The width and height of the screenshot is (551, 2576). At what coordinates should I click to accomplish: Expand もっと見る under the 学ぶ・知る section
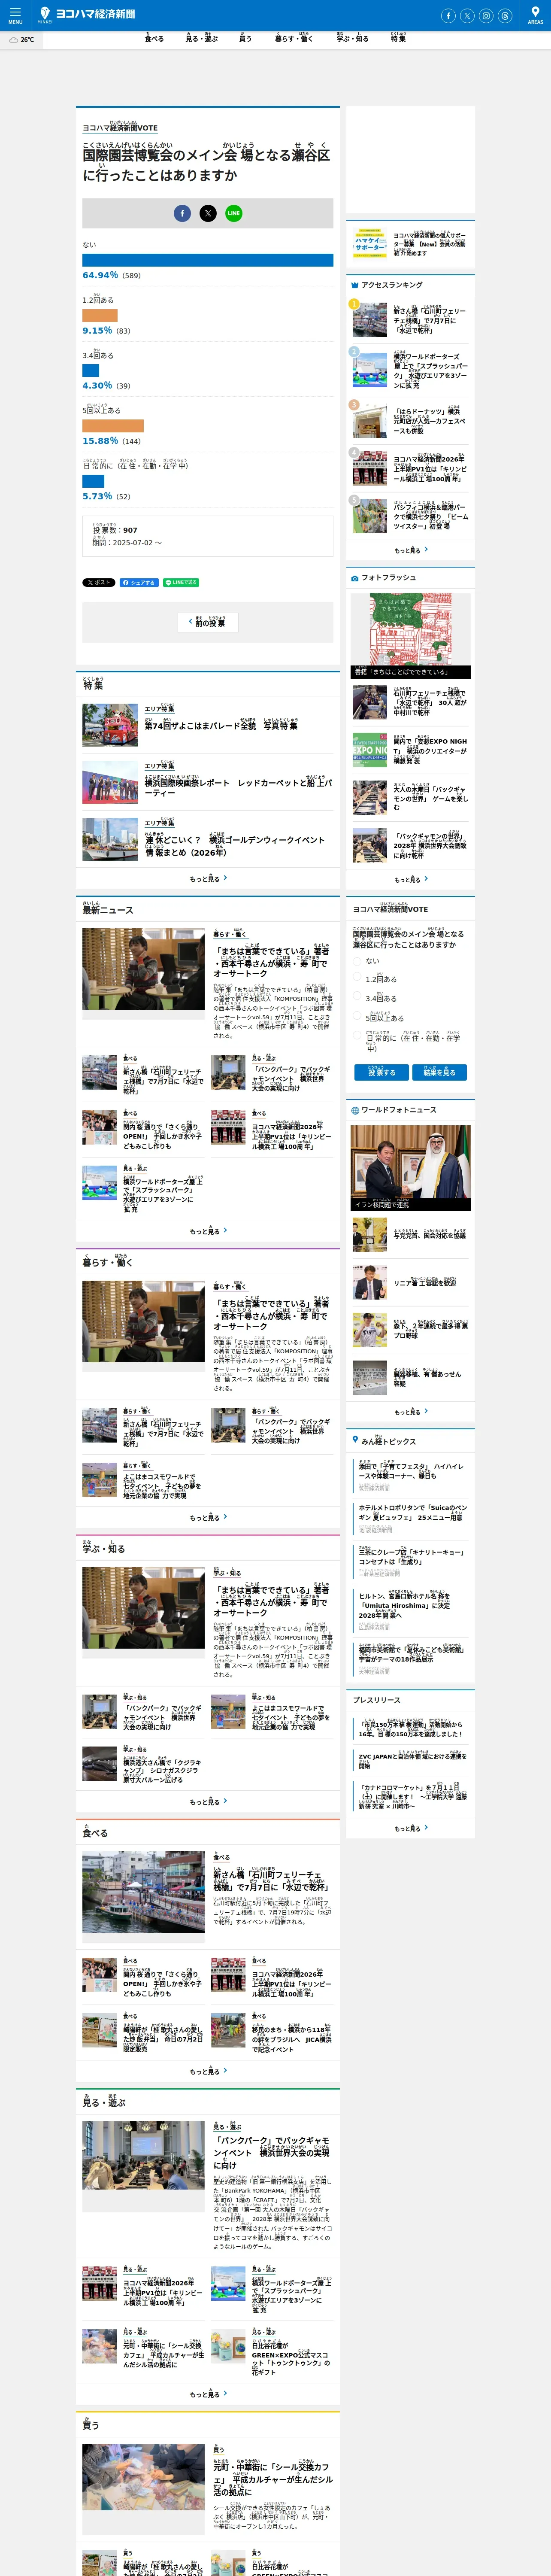point(208,1801)
